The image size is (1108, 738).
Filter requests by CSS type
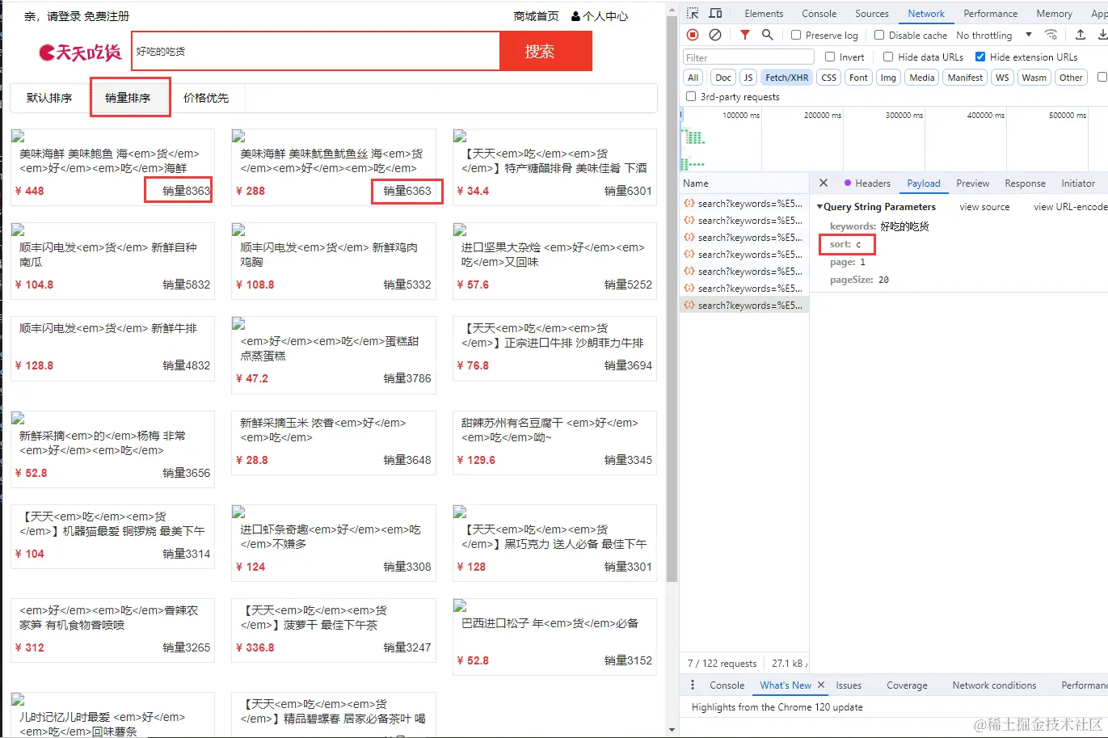[828, 78]
